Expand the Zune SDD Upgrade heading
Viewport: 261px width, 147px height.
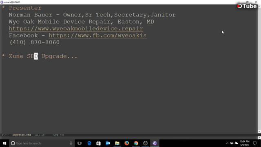(x=43, y=56)
